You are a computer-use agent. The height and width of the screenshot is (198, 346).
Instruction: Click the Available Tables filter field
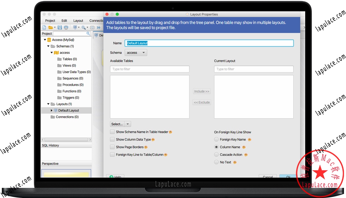pos(150,69)
